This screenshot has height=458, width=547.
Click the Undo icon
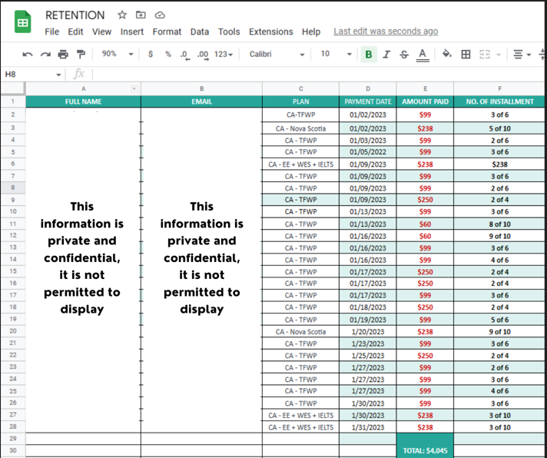(28, 55)
